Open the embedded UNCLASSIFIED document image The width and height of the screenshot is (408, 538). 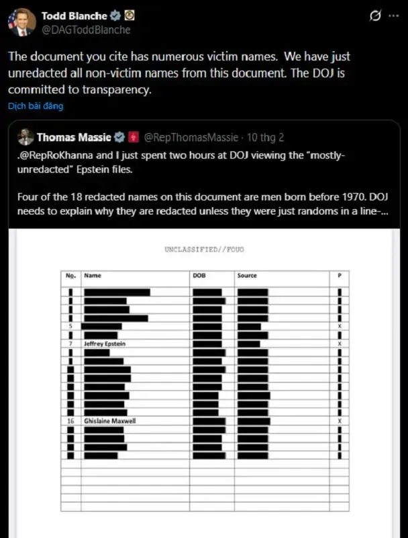pyautogui.click(x=201, y=377)
